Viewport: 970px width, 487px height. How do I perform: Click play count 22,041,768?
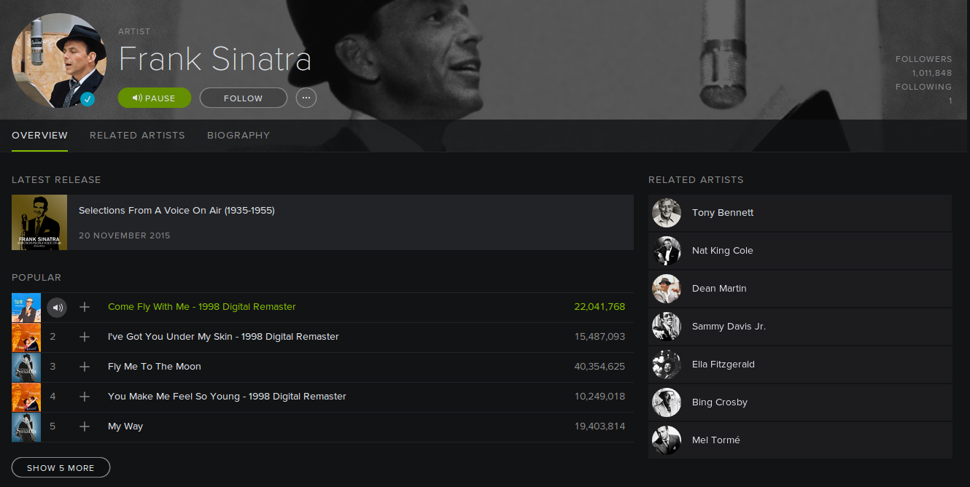(x=600, y=307)
